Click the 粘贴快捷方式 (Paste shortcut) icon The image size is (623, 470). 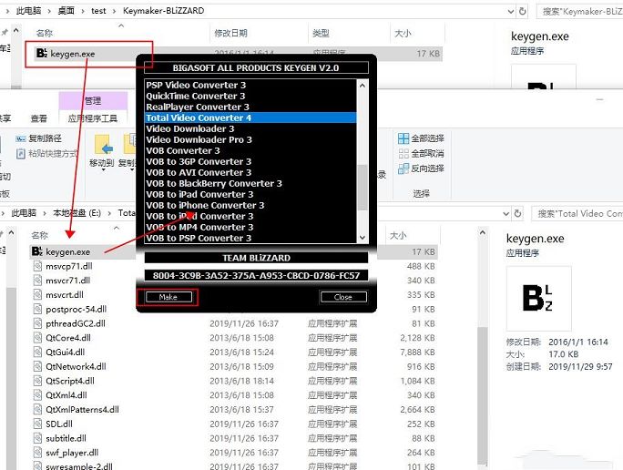point(21,153)
